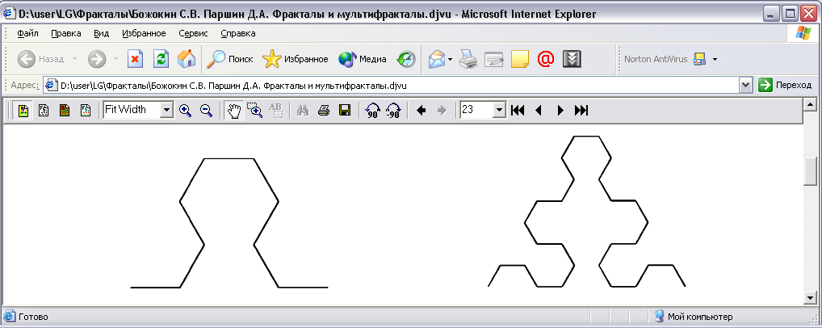822x328 pixels.
Task: Save the DjVu document with floppy icon
Action: [345, 110]
